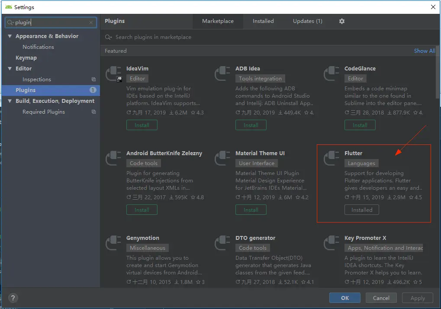The image size is (441, 309).
Task: Select Plugins in the settings tree
Action: (x=51, y=90)
